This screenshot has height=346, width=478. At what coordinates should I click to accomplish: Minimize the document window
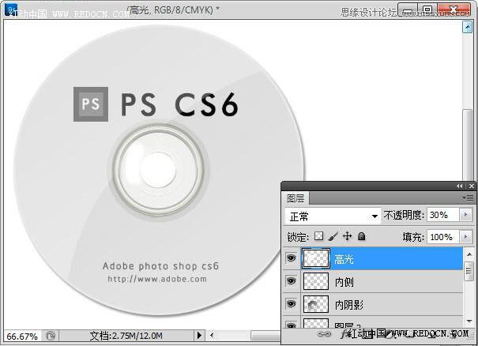coord(408,10)
